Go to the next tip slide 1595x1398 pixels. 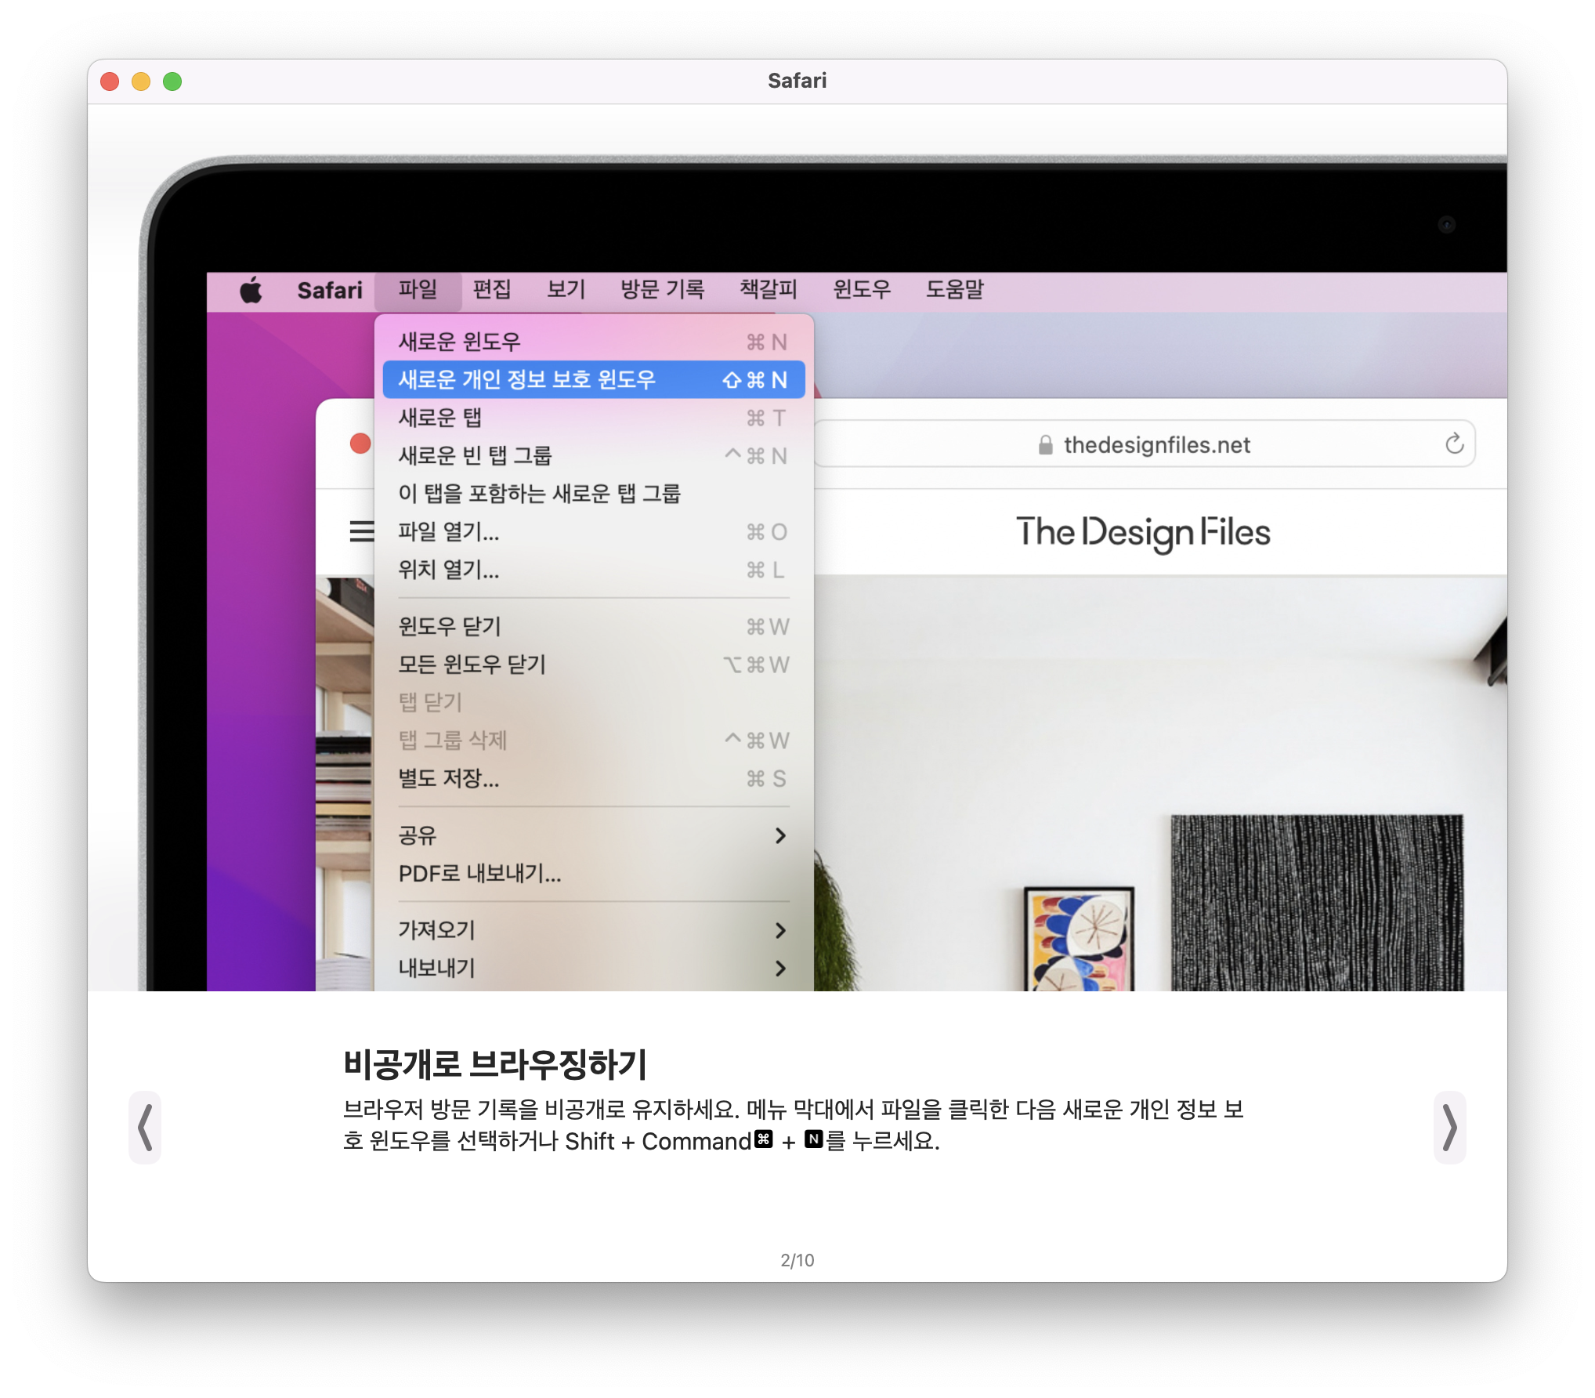pyautogui.click(x=1449, y=1127)
